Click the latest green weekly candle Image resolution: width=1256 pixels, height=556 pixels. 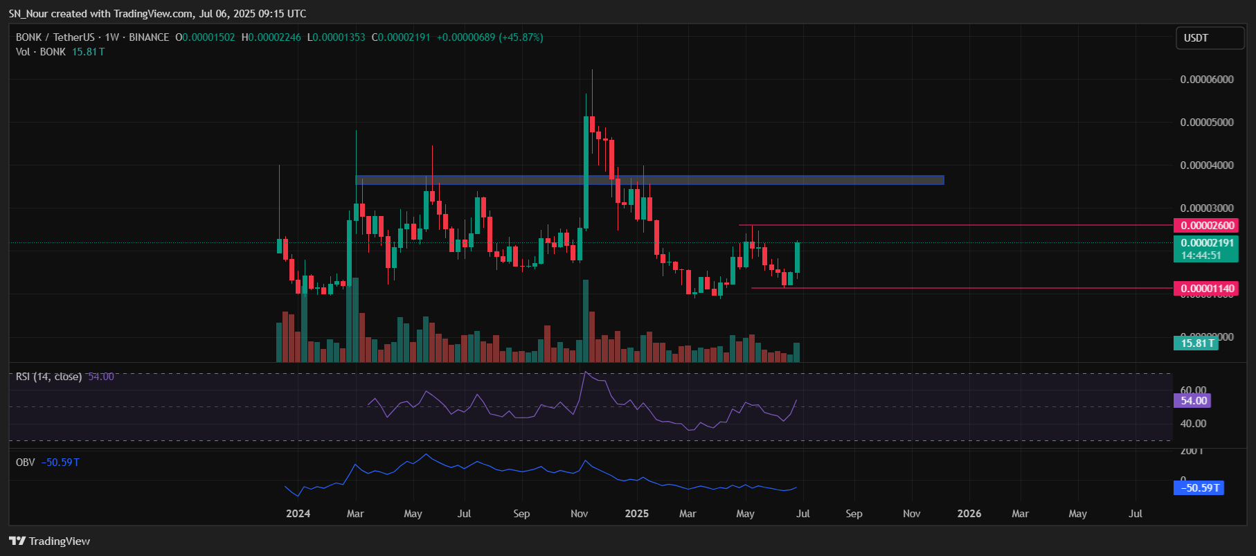tap(798, 258)
